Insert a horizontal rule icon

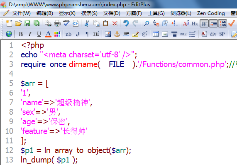[126, 34]
